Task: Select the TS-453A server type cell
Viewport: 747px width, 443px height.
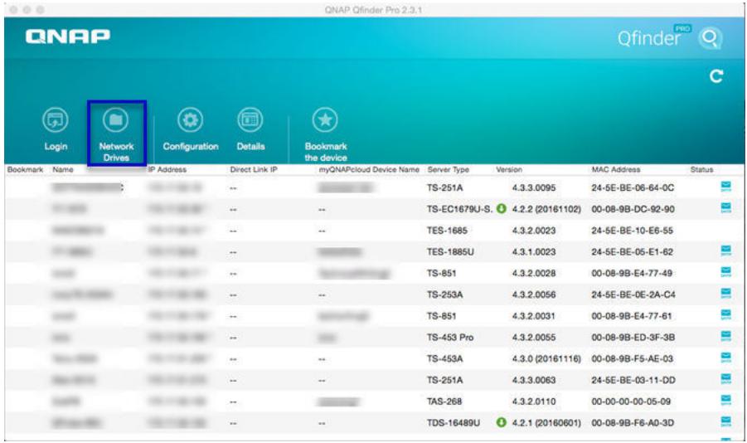Action: coord(444,358)
